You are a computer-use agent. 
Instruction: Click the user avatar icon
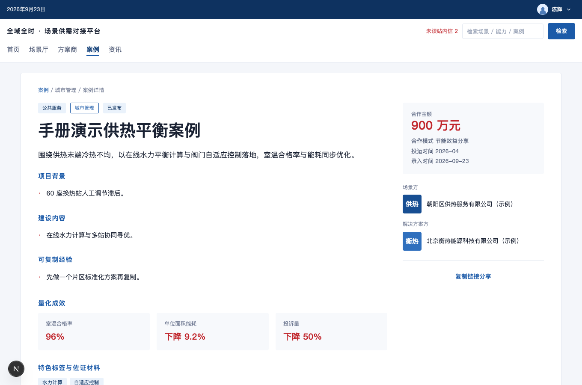(x=543, y=9)
